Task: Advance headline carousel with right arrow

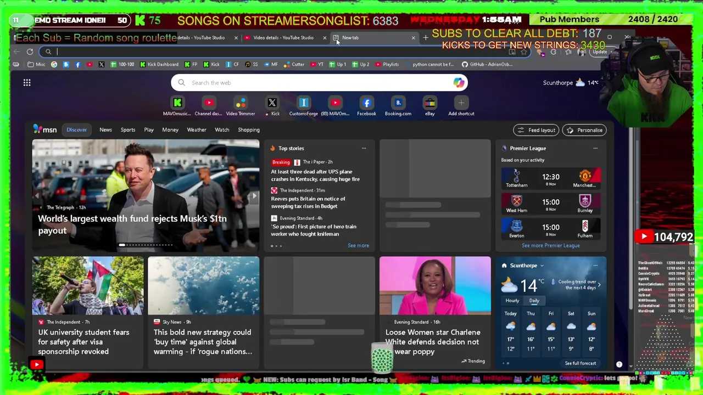Action: coord(254,196)
